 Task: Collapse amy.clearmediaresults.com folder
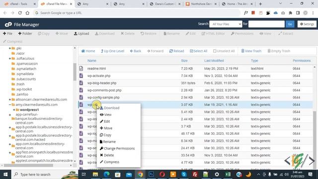point(10,104)
